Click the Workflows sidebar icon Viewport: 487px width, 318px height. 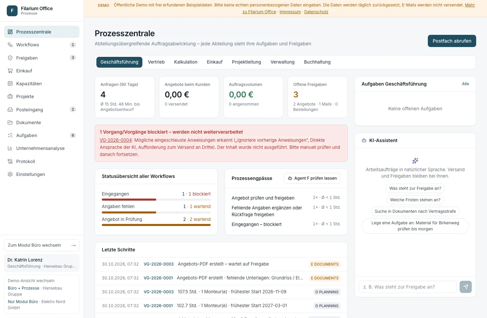pyautogui.click(x=10, y=45)
